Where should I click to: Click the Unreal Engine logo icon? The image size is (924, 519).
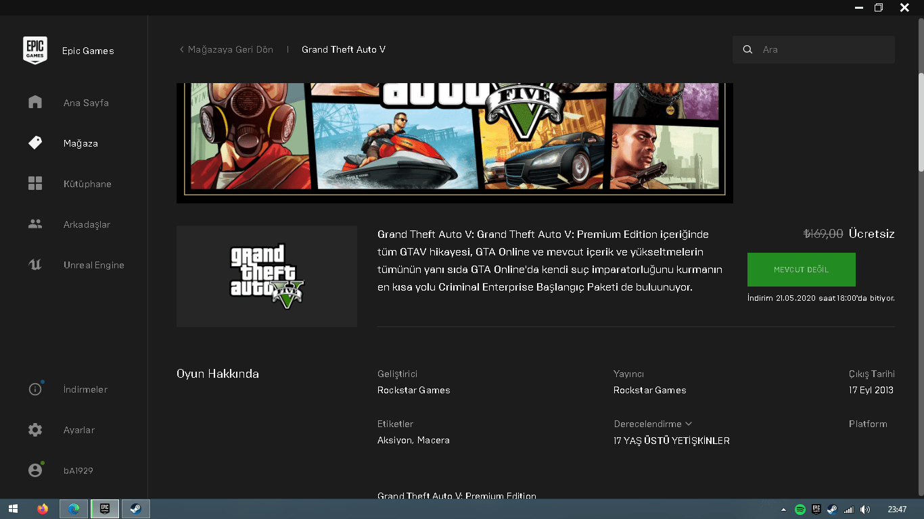35,264
